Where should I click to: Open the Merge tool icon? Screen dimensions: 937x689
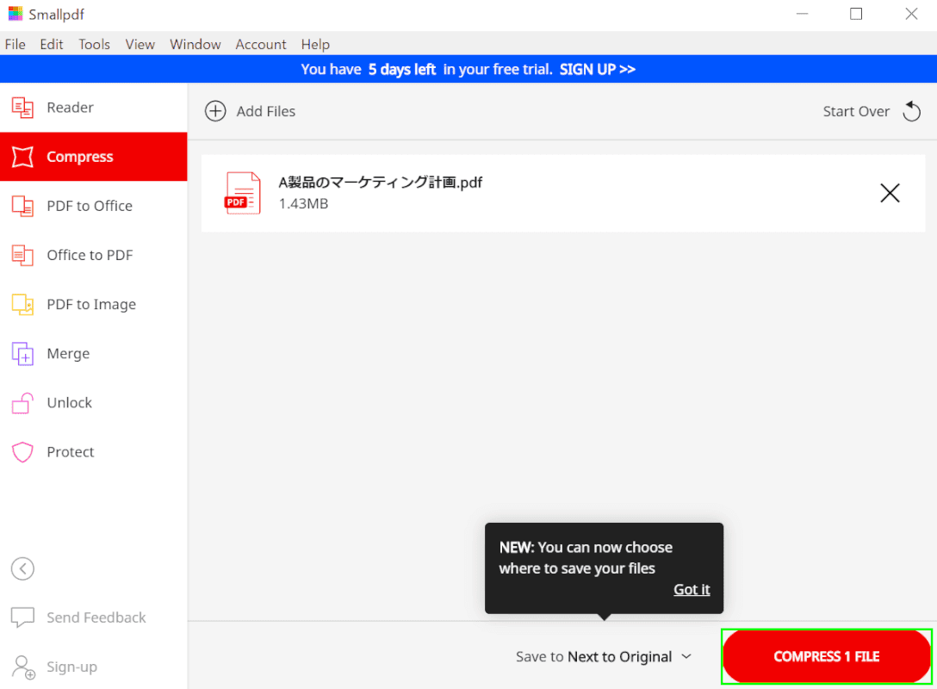pyautogui.click(x=22, y=354)
